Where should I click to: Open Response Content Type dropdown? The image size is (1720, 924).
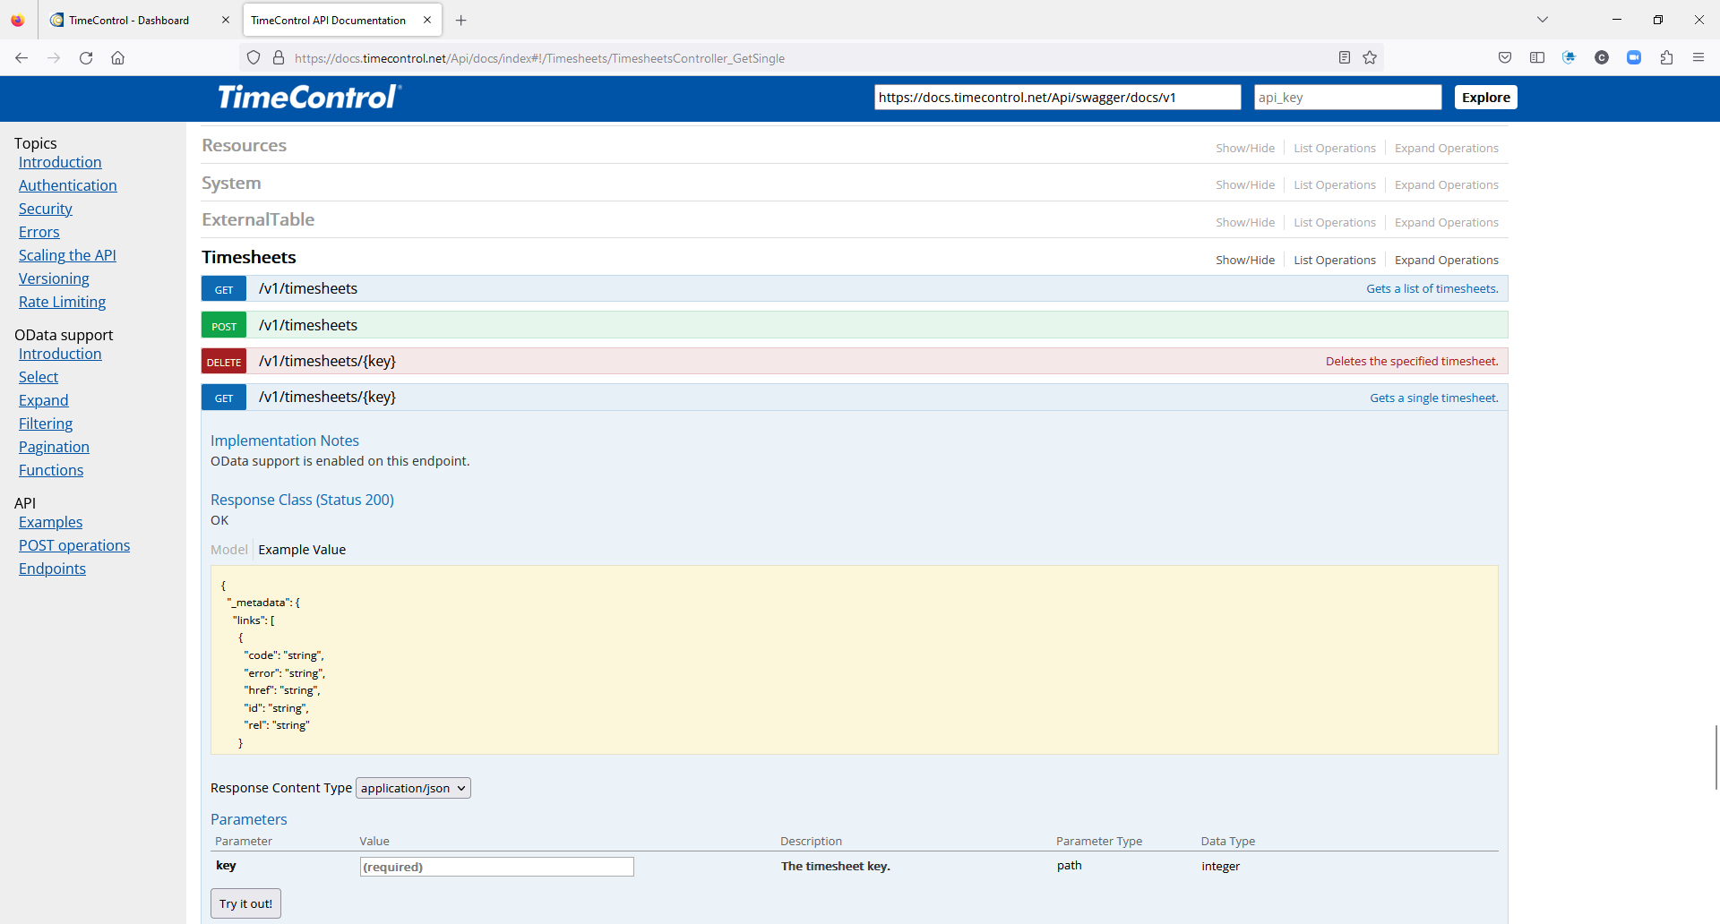tap(413, 788)
